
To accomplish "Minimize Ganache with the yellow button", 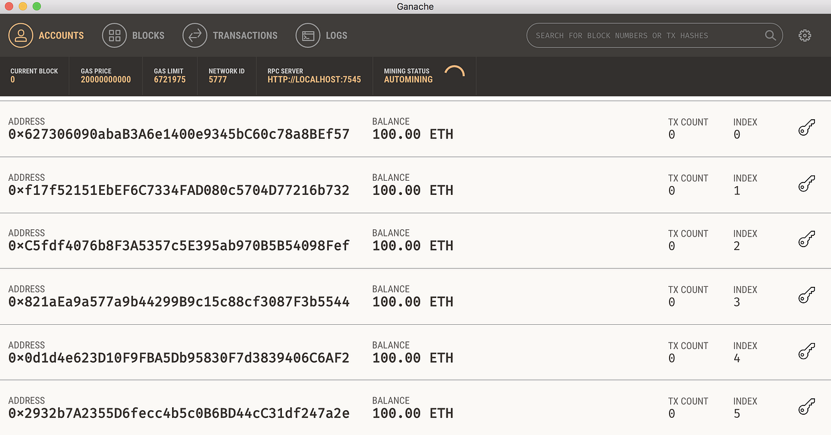I will click(x=23, y=7).
